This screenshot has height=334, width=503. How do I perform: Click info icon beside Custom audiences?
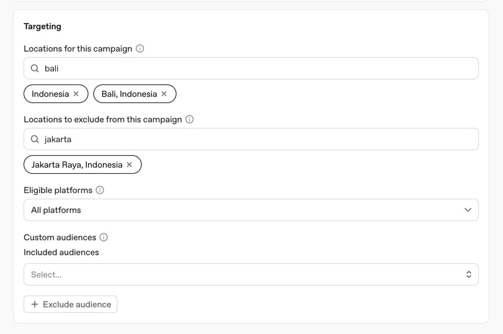point(104,237)
